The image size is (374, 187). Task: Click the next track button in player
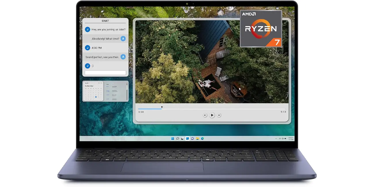(x=219, y=115)
